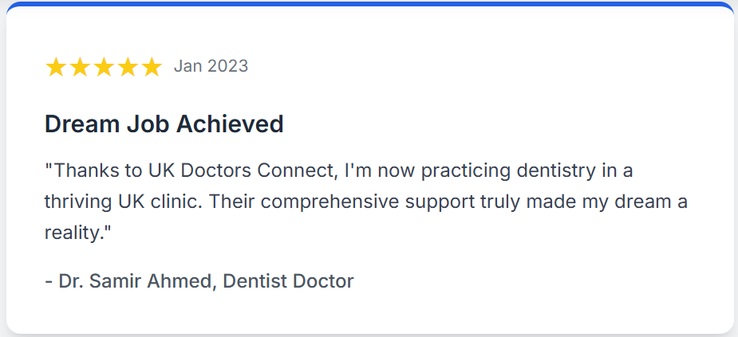
Task: Click the author name 'Dr. Samir Ahmed'
Action: click(136, 280)
